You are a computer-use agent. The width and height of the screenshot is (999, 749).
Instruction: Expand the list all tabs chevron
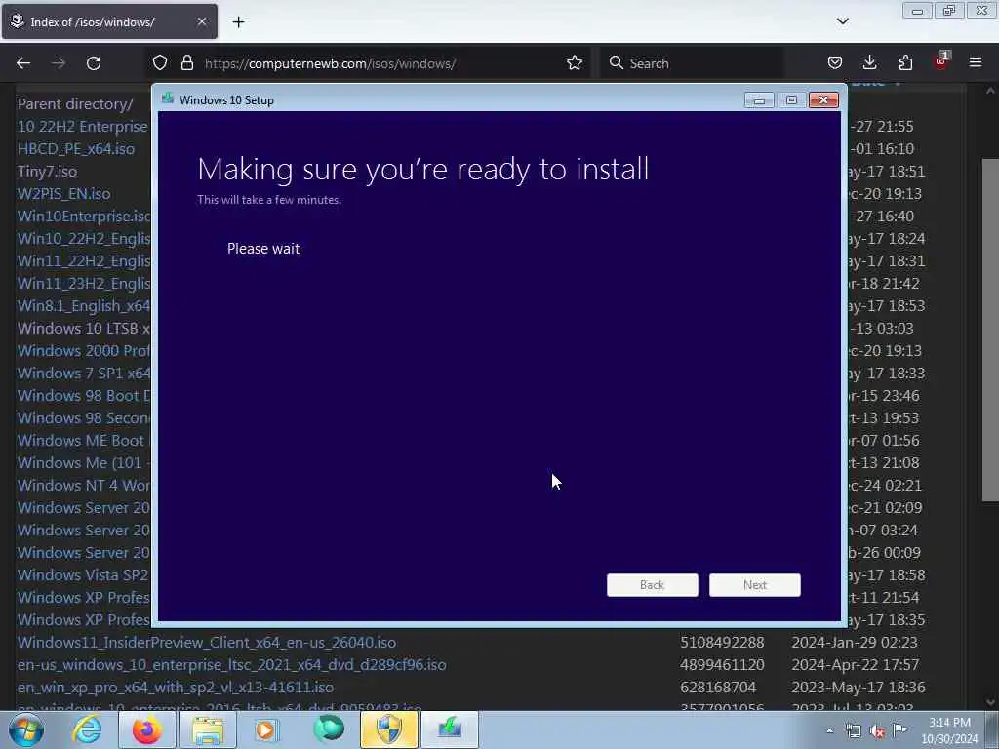click(842, 21)
